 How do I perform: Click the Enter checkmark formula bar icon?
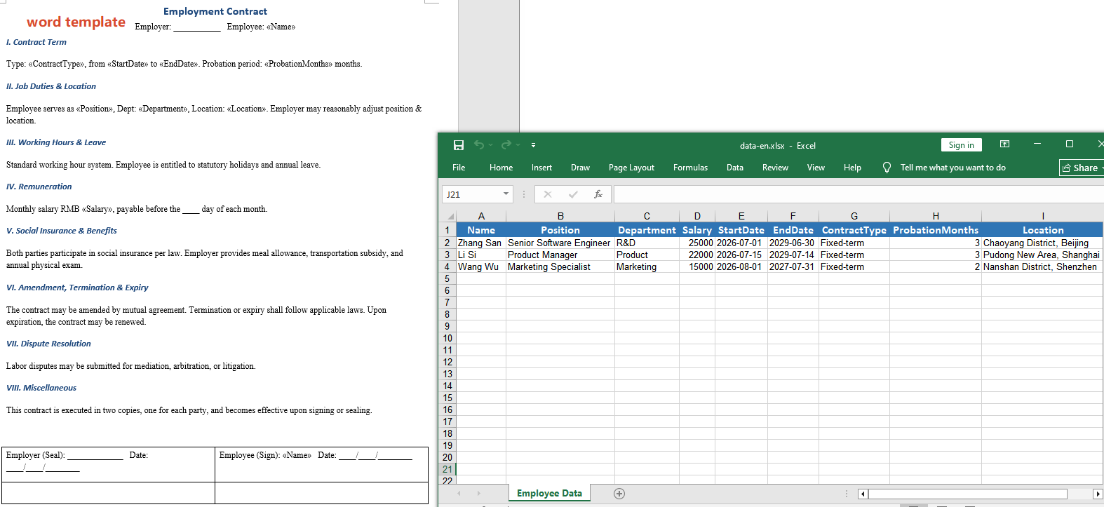pyautogui.click(x=573, y=194)
